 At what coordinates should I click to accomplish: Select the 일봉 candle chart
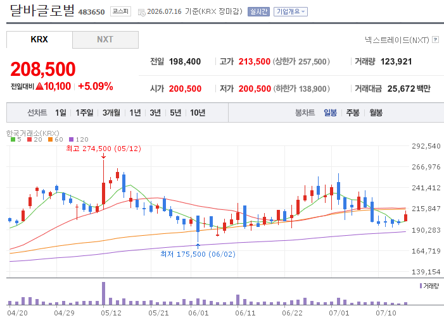click(x=330, y=113)
